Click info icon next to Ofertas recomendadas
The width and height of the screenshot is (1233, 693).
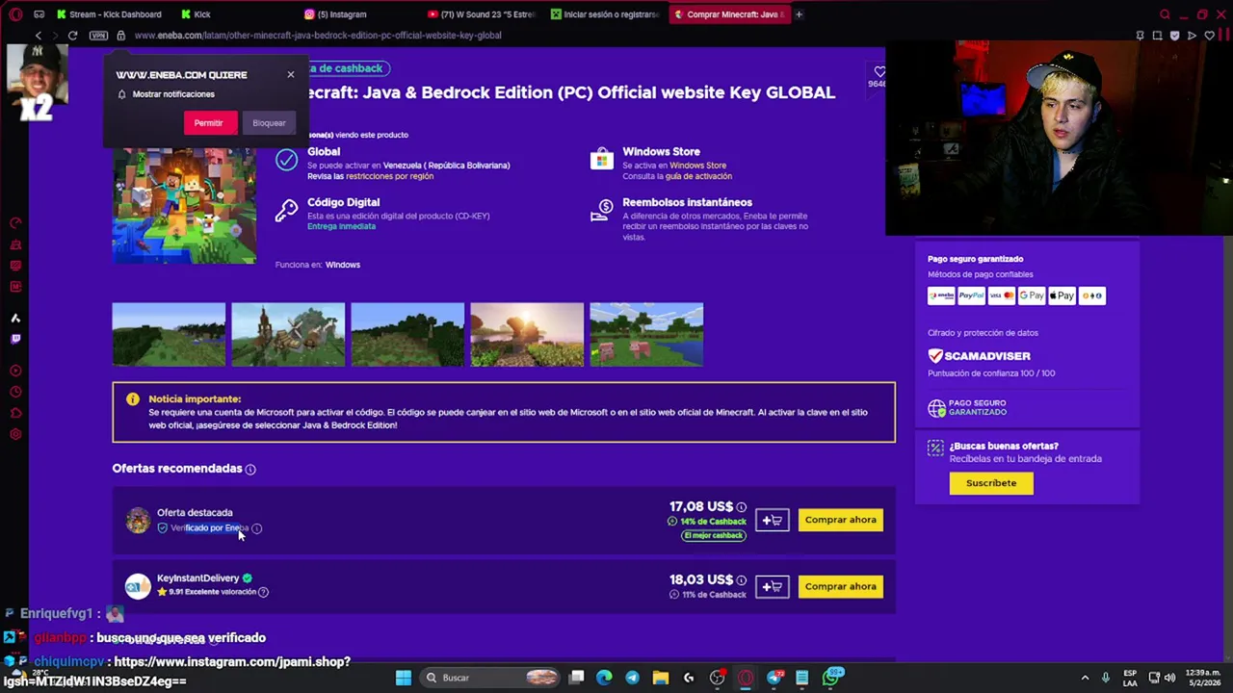point(250,469)
